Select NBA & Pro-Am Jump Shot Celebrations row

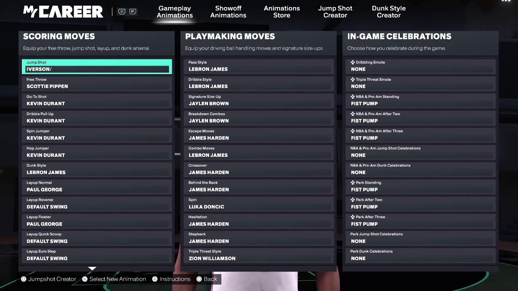[x=421, y=152]
